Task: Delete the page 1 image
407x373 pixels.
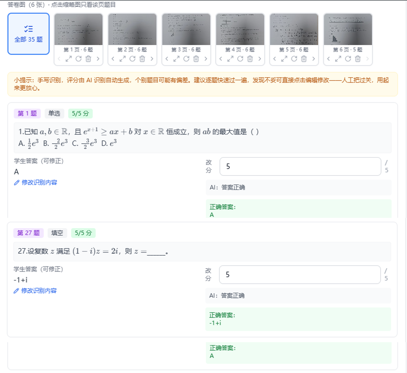Action: 88,59
